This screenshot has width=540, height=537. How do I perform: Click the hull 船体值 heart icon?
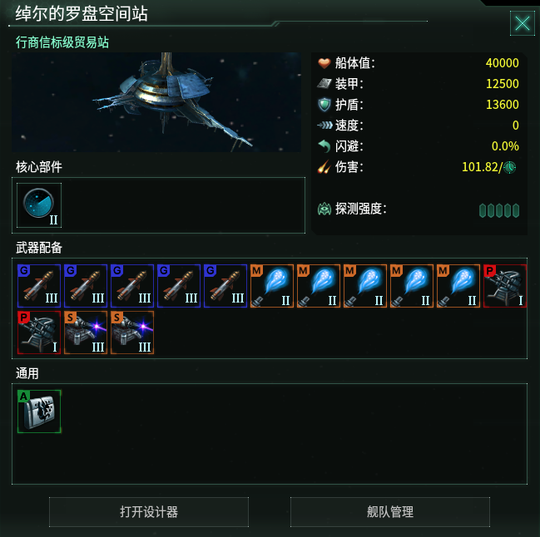click(324, 63)
